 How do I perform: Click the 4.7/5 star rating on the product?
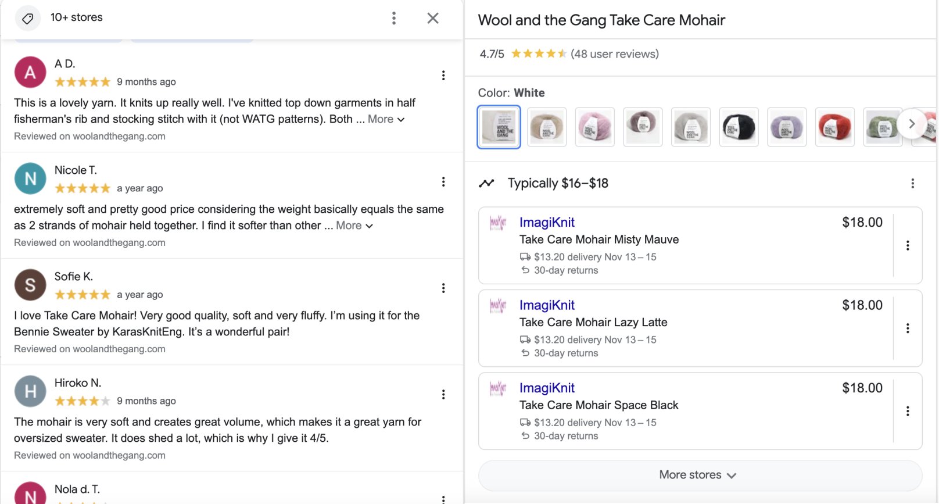pos(523,54)
